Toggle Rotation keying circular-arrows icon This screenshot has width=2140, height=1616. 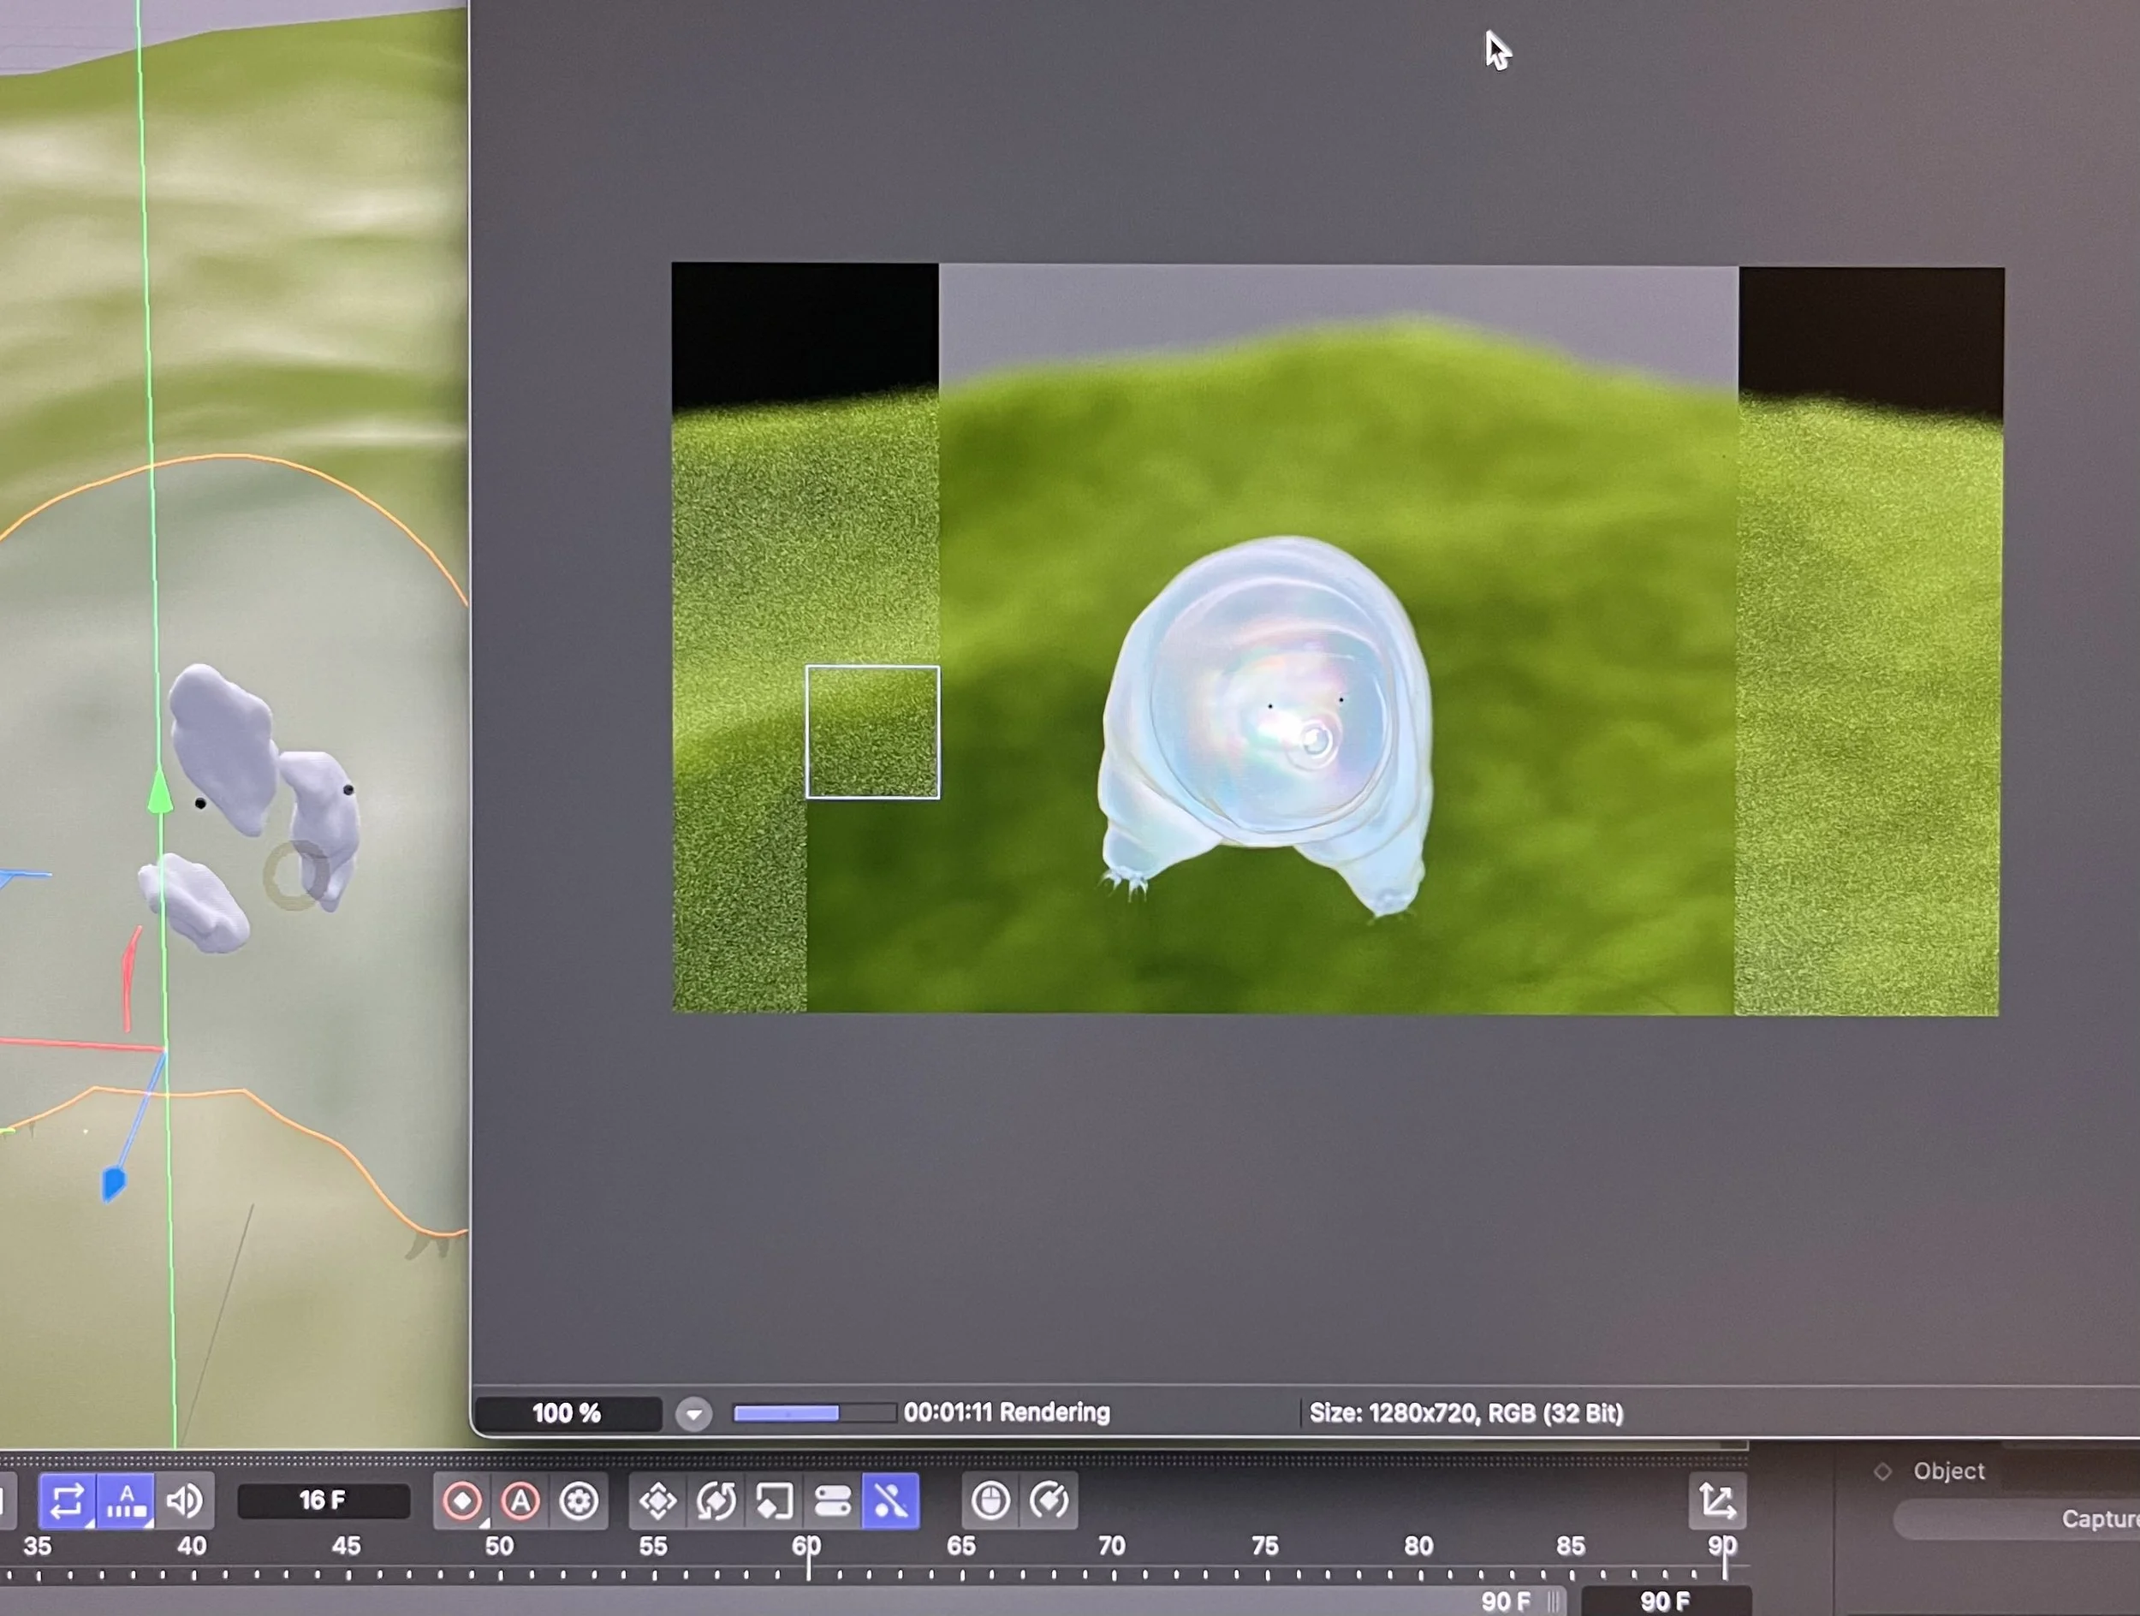click(716, 1501)
